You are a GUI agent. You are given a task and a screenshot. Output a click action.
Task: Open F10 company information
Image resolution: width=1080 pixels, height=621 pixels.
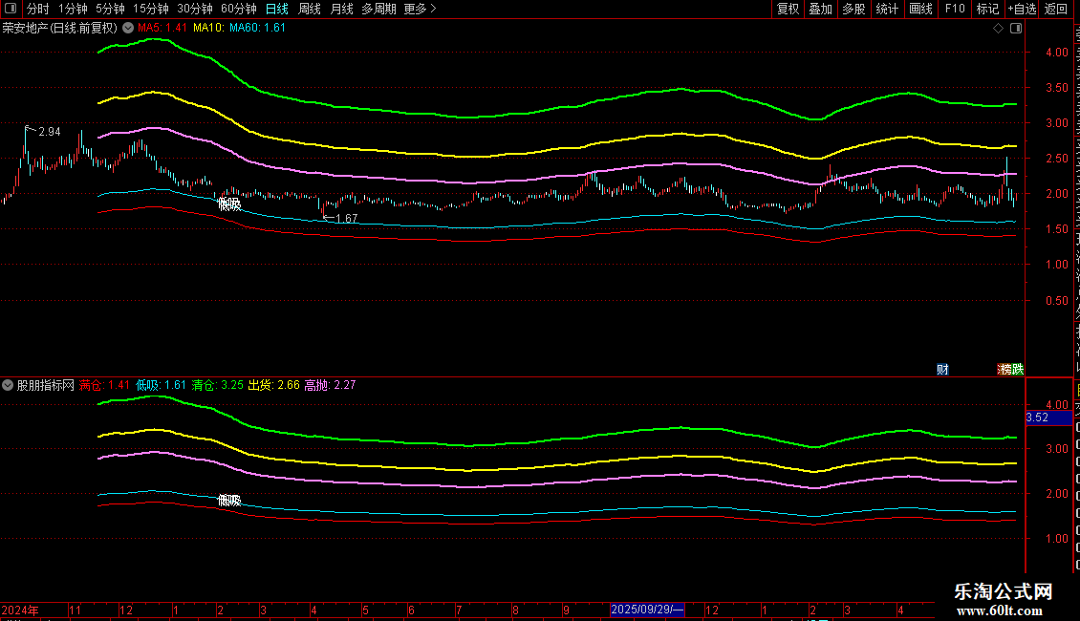955,9
